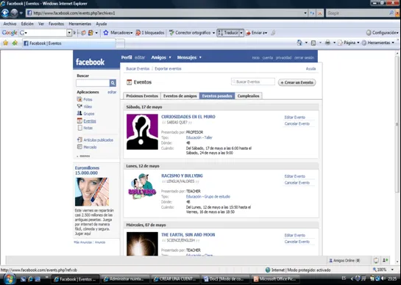
Task: Click the Crear un Evento button
Action: [x=297, y=82]
